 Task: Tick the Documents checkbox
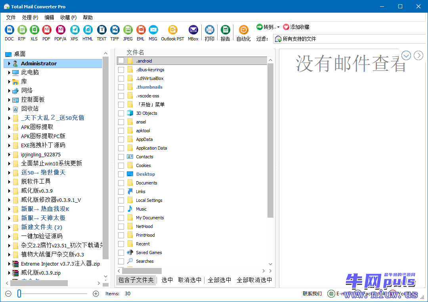pos(121,183)
